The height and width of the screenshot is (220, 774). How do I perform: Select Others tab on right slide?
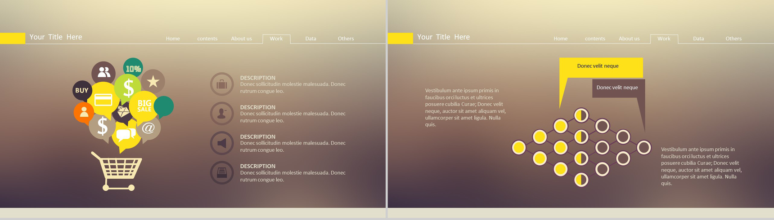pos(733,39)
